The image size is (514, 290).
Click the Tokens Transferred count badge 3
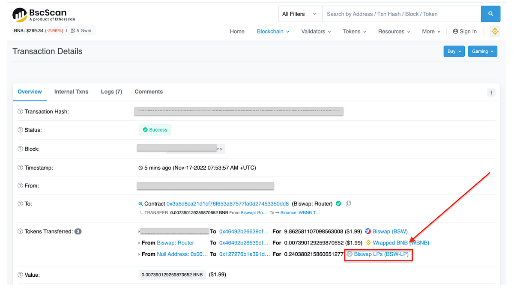point(78,231)
